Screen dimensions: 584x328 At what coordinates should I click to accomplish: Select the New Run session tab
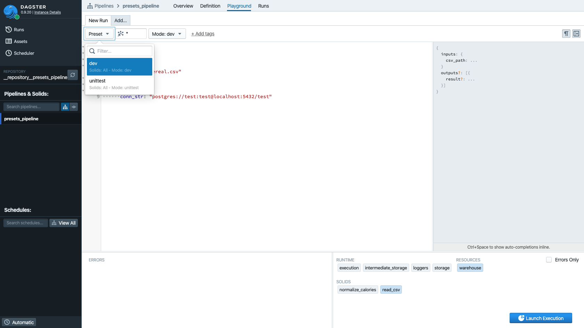(98, 20)
